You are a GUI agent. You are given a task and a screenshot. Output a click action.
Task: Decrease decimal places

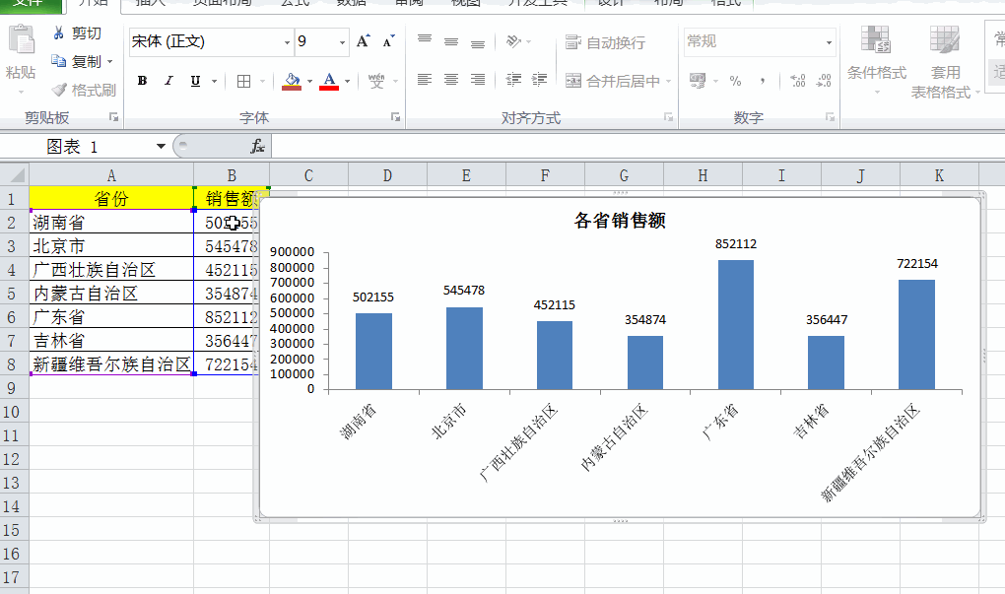click(x=824, y=81)
